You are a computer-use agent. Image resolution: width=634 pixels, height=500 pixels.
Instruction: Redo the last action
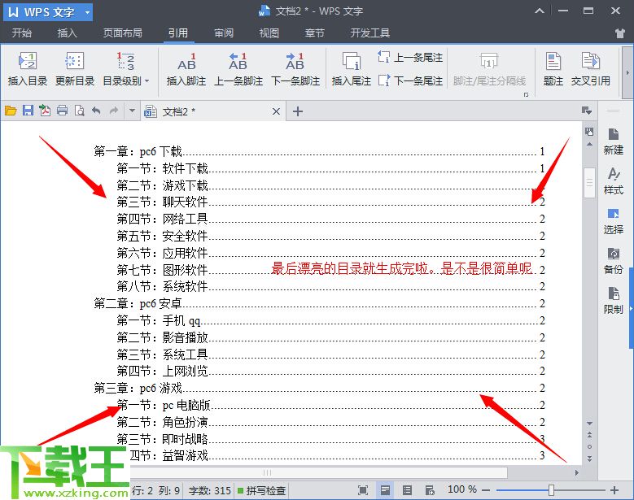114,111
